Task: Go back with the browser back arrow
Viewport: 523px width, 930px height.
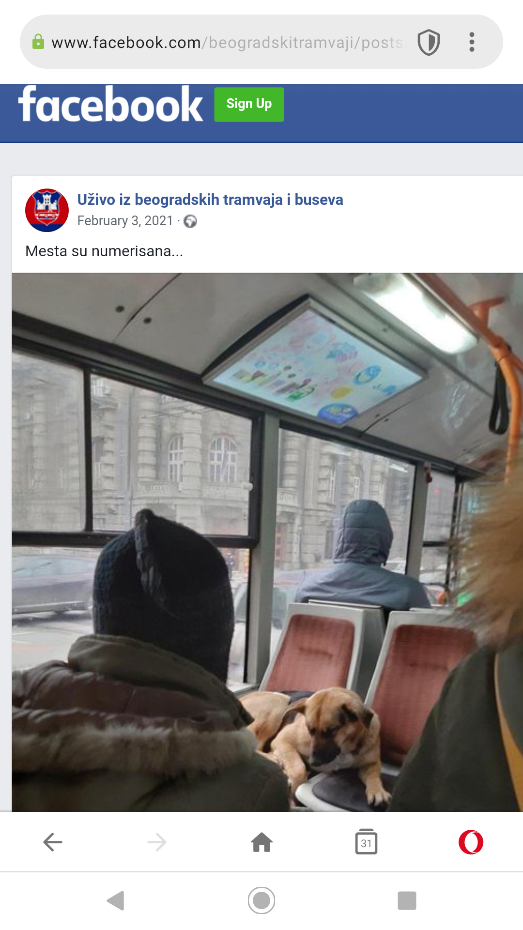Action: coord(52,842)
